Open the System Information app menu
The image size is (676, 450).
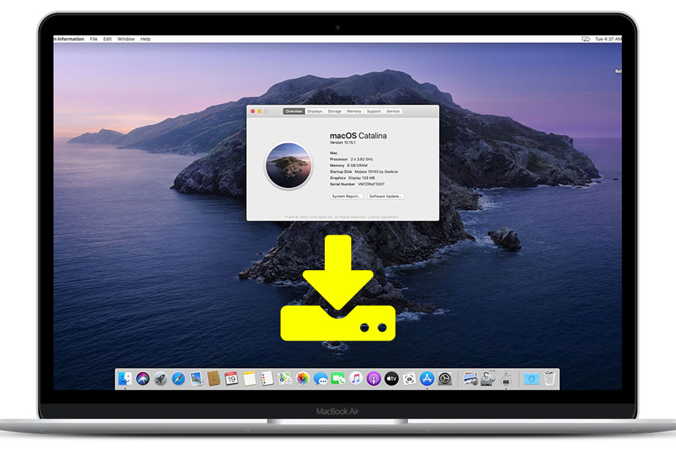[69, 39]
